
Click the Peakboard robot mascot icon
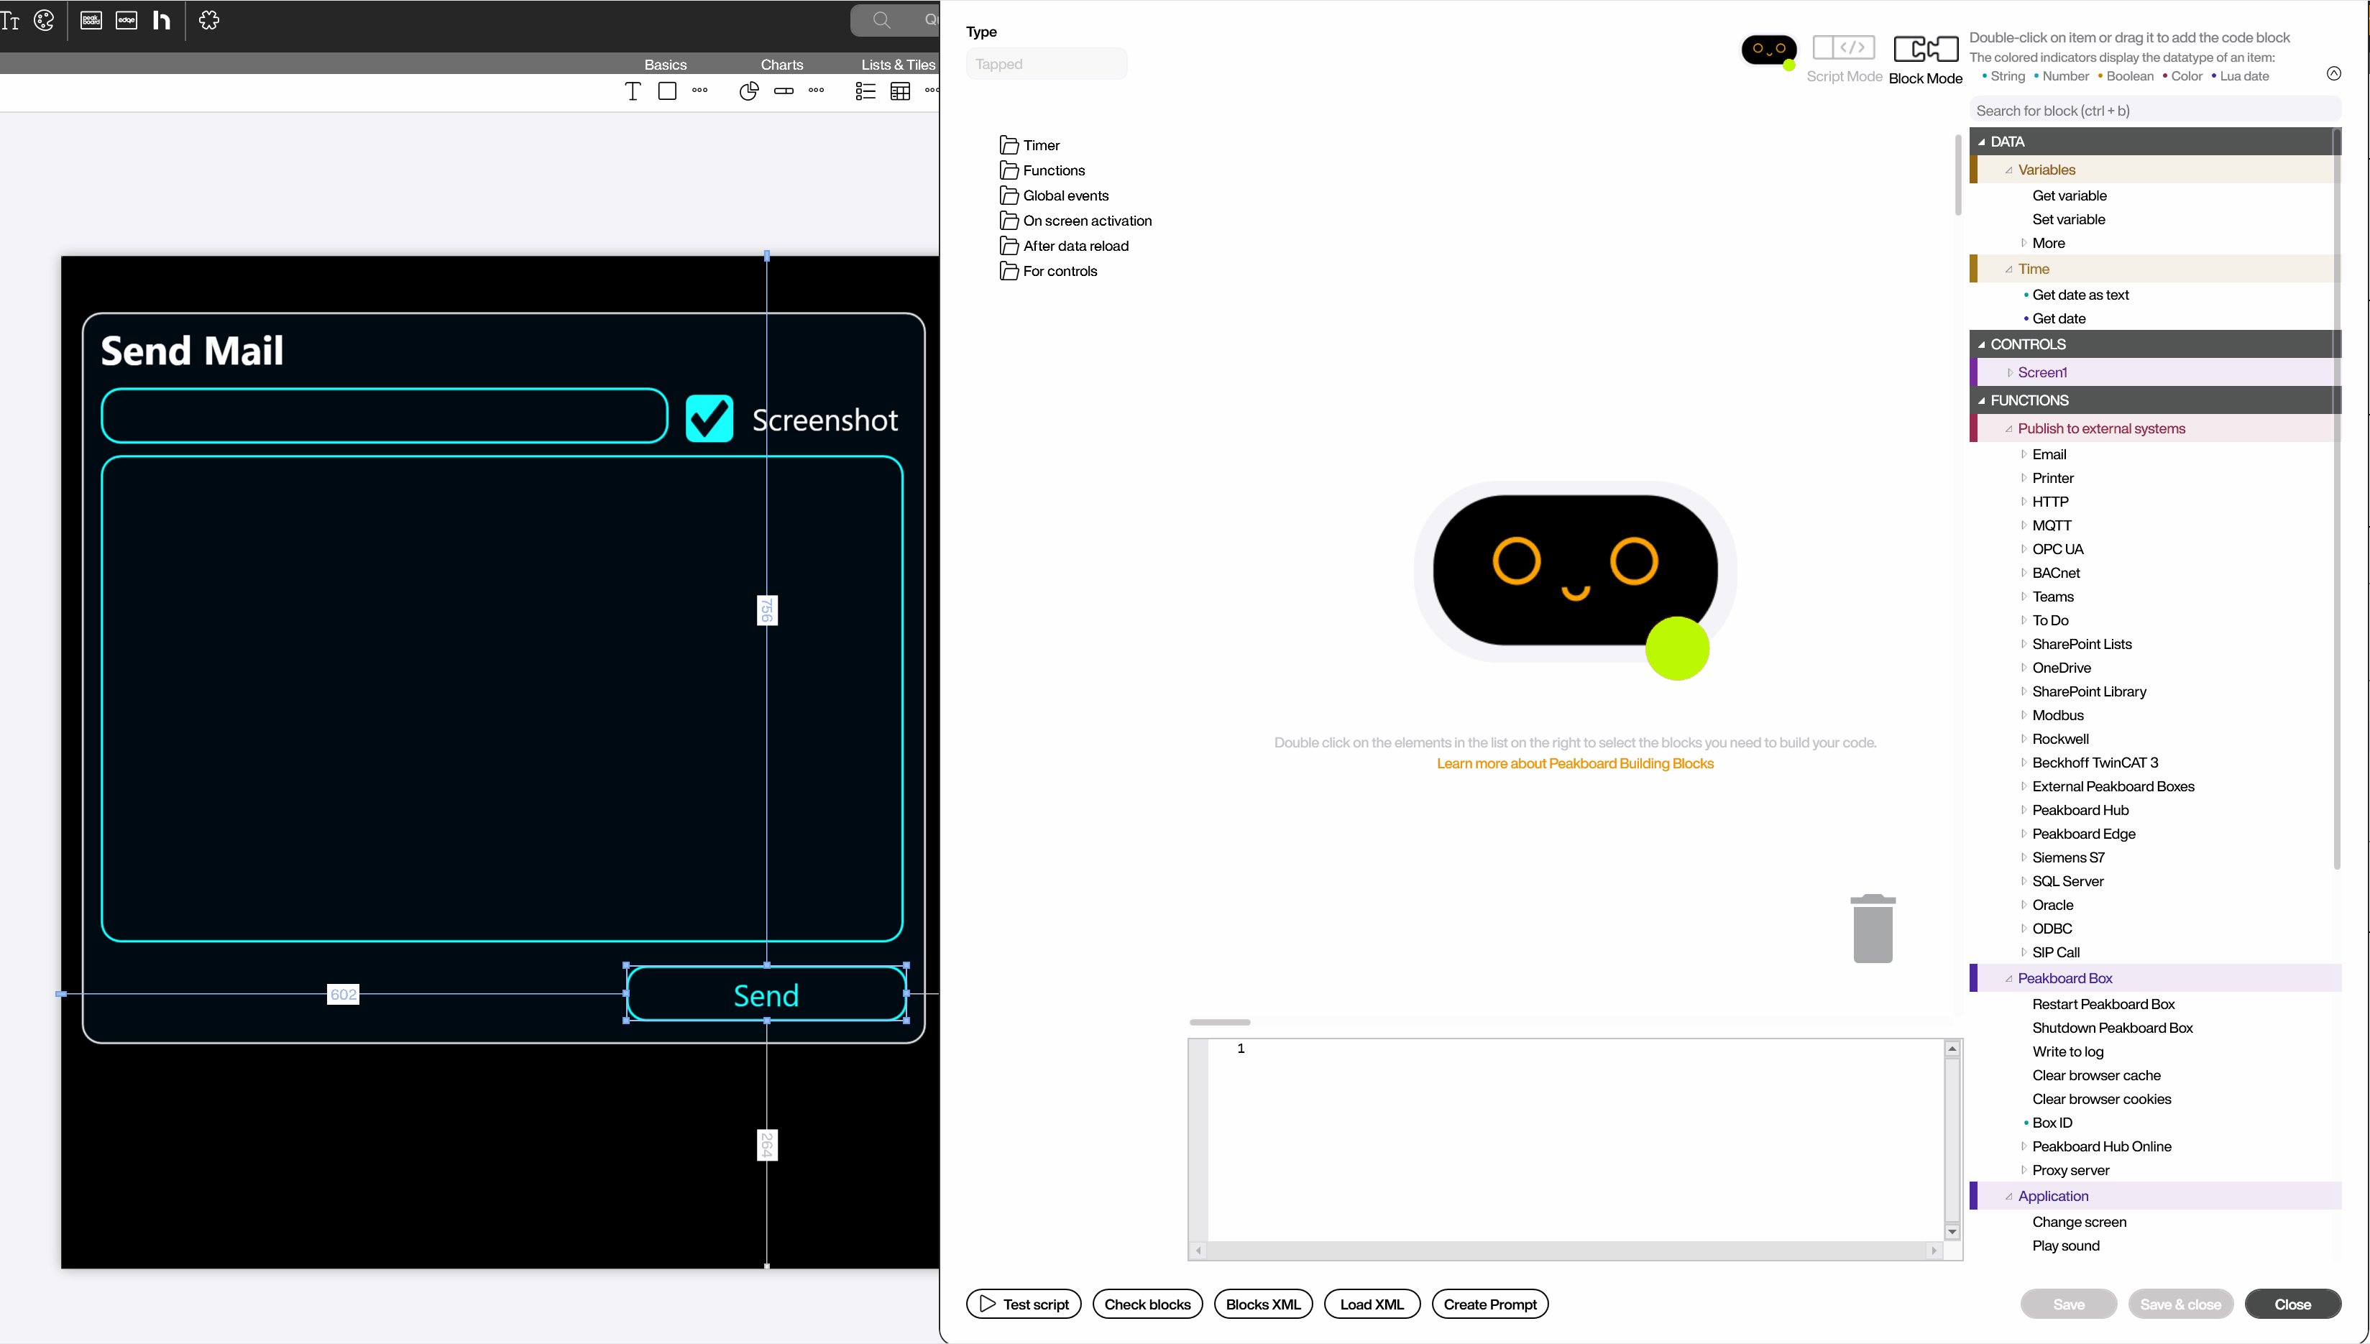(1769, 51)
